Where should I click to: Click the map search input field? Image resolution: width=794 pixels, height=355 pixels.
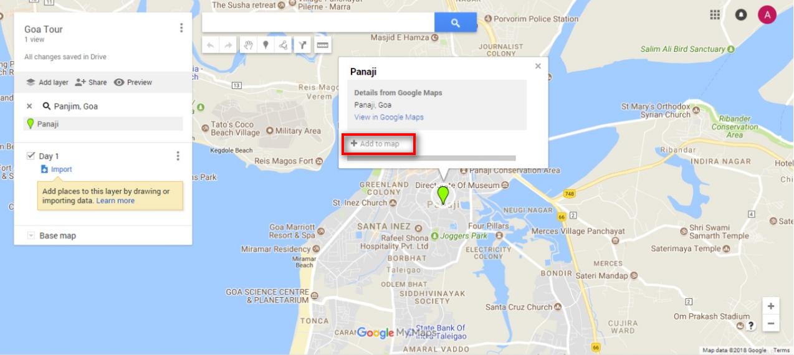318,23
